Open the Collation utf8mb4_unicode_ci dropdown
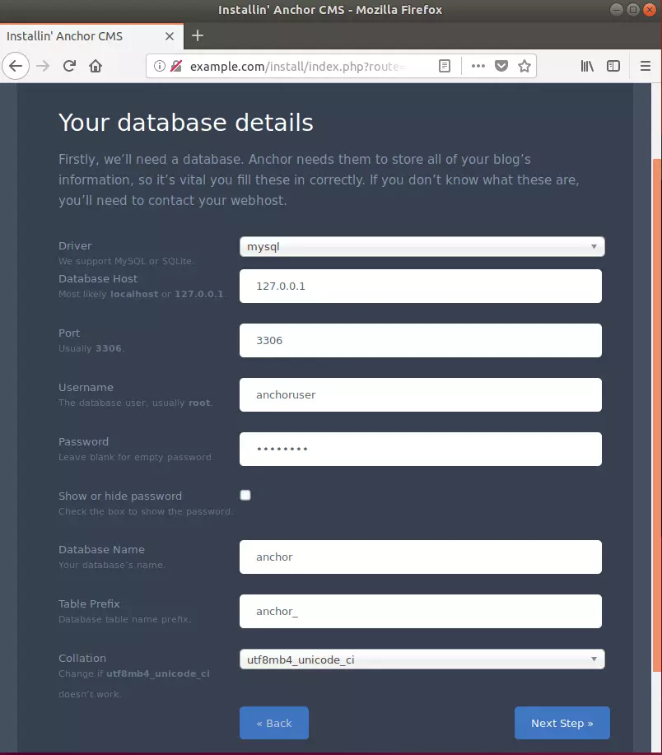Image resolution: width=662 pixels, height=755 pixels. pyautogui.click(x=422, y=659)
